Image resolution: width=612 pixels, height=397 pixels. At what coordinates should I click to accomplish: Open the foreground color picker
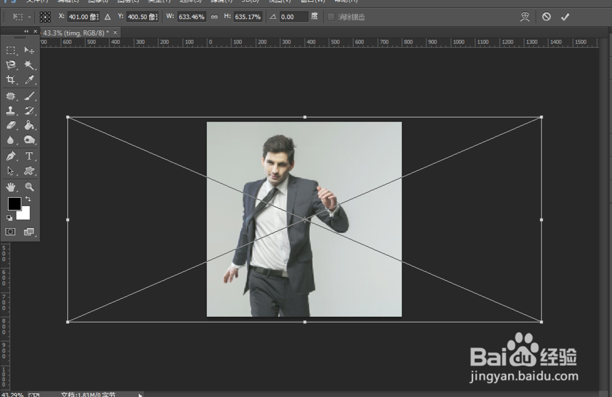pos(15,204)
